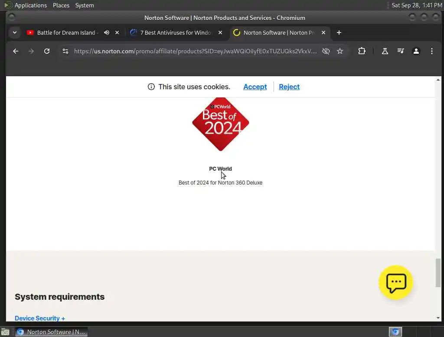Open the Applications menu
This screenshot has height=337, width=444.
pyautogui.click(x=31, y=5)
